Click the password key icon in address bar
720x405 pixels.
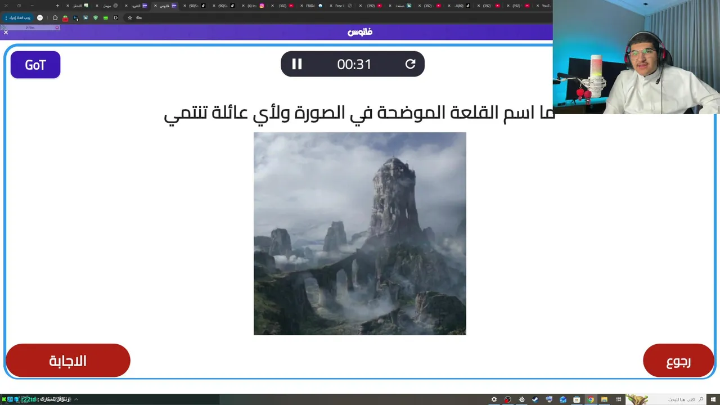coord(139,17)
